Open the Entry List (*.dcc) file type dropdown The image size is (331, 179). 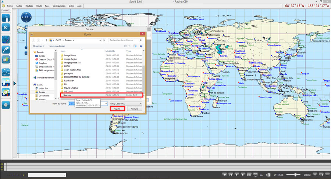(126, 104)
